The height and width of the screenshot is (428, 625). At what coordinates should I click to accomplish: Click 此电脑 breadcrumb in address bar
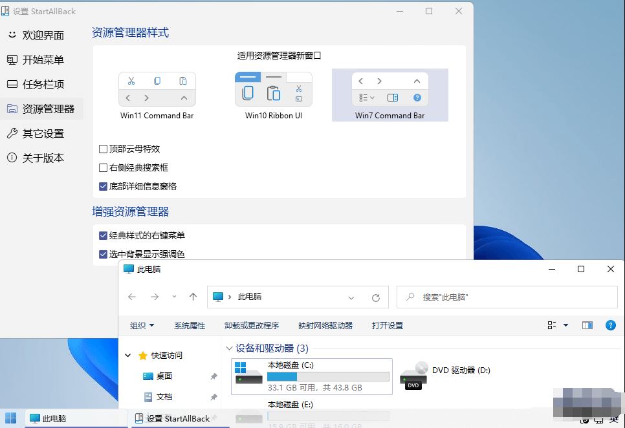250,297
